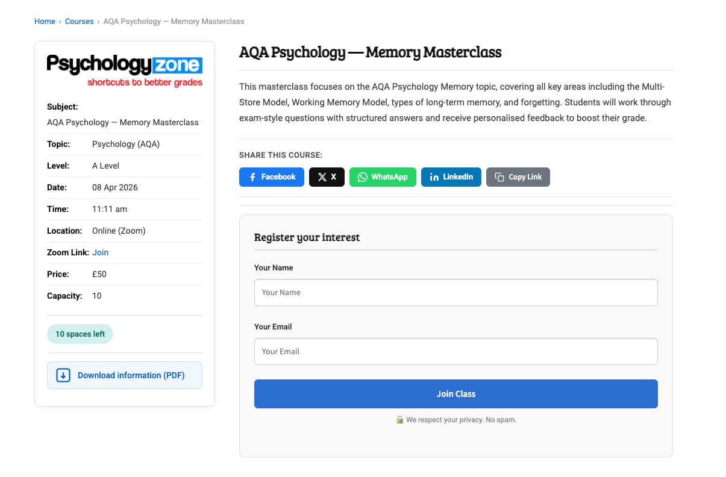Click the 'Register your interest' heading

(x=307, y=237)
